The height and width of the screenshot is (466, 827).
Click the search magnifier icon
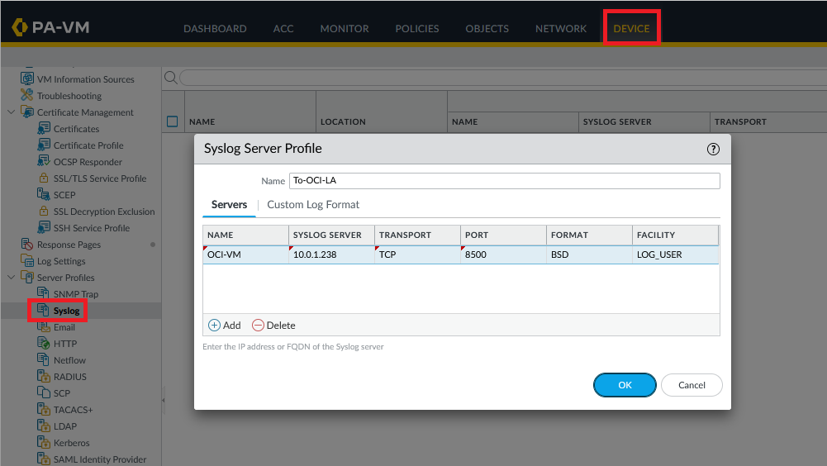click(170, 78)
